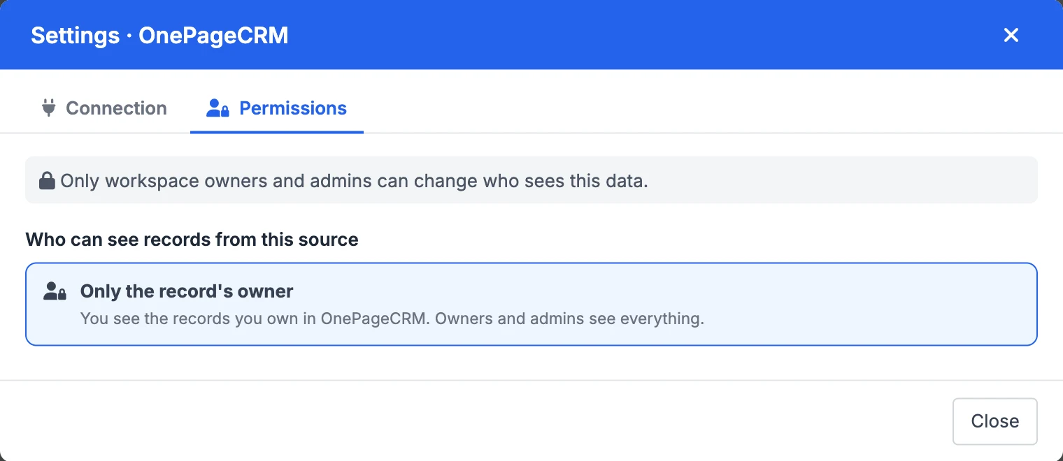Click the padlock icon in the admin notice

[x=47, y=182]
